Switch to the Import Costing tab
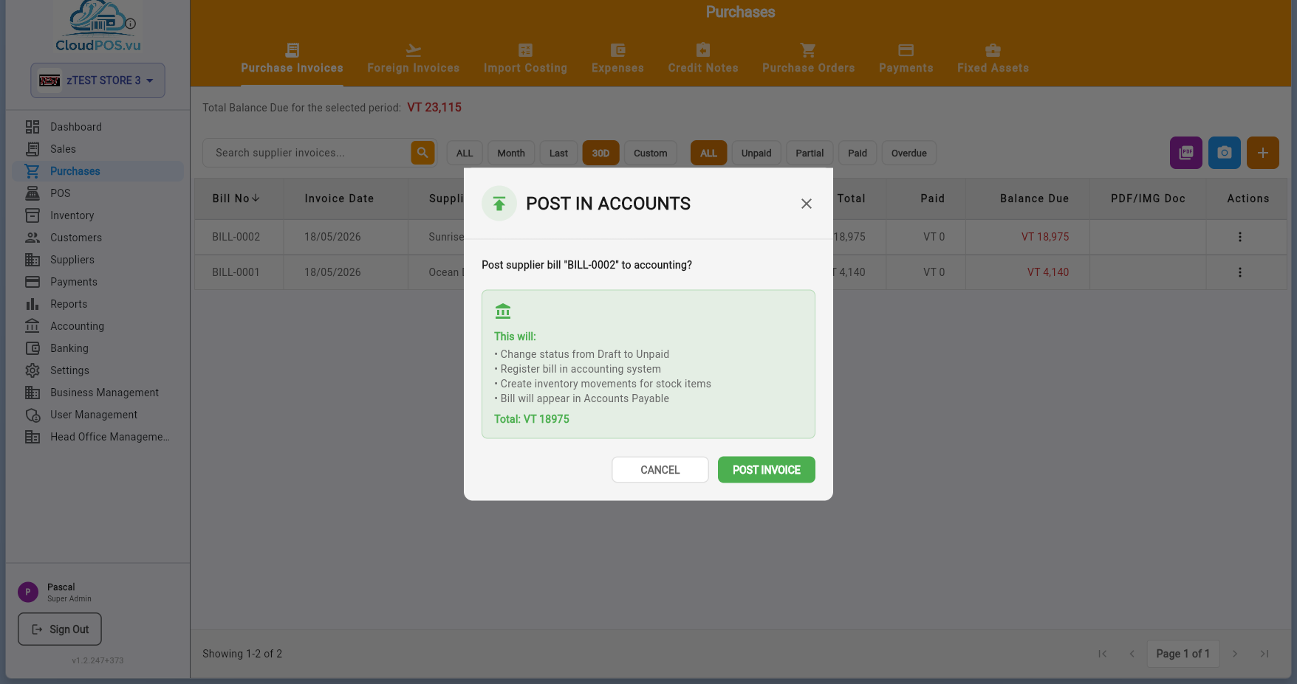This screenshot has width=1297, height=684. click(525, 59)
